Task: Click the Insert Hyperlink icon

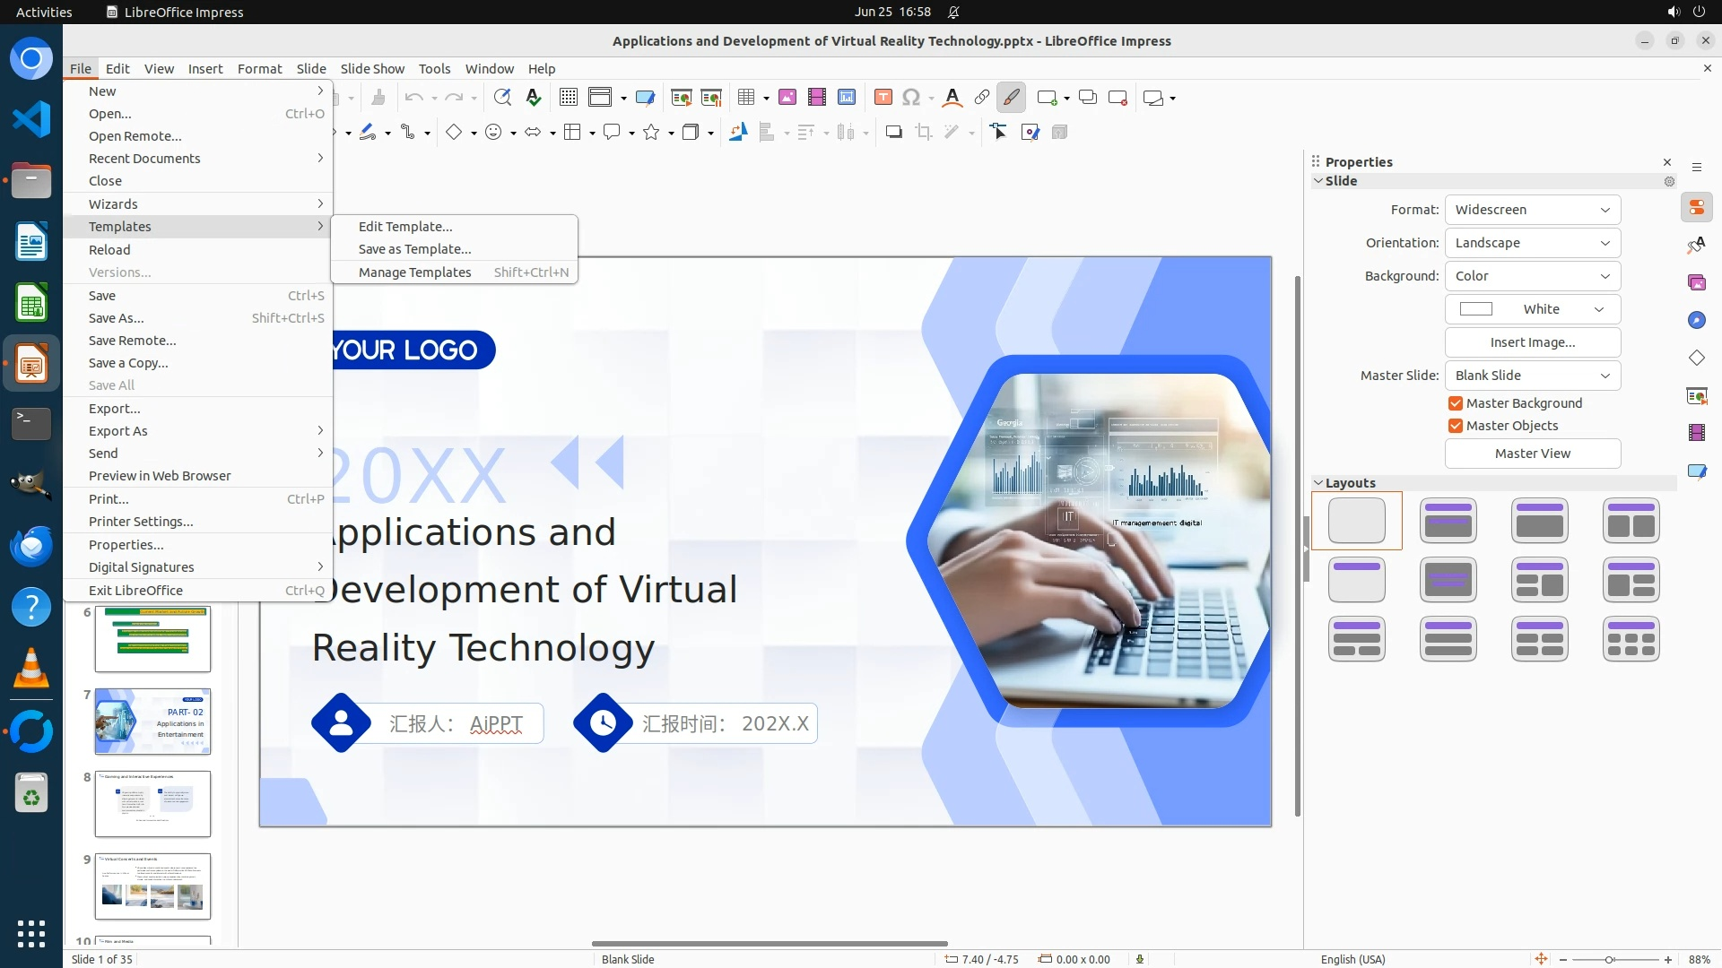Action: coord(982,98)
